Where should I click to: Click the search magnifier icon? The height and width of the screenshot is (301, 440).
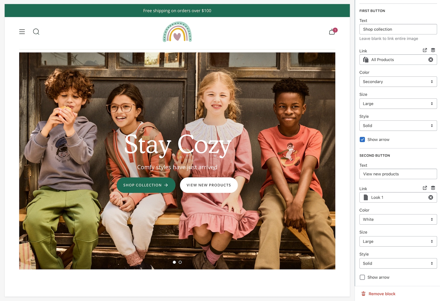36,32
